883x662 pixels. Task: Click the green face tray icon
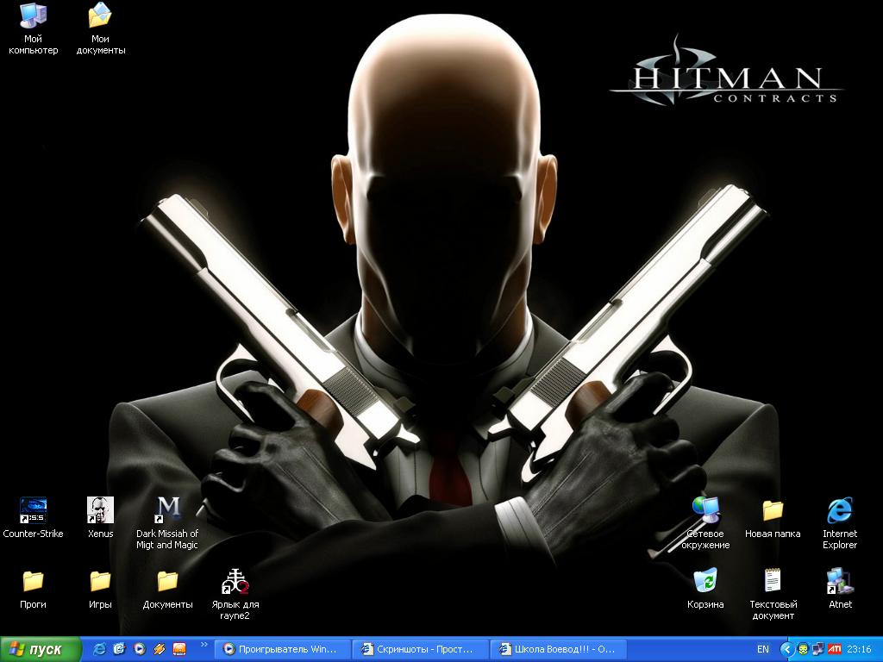tap(803, 649)
